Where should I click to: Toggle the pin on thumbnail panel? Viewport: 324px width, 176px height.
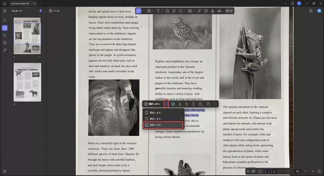click(40, 11)
